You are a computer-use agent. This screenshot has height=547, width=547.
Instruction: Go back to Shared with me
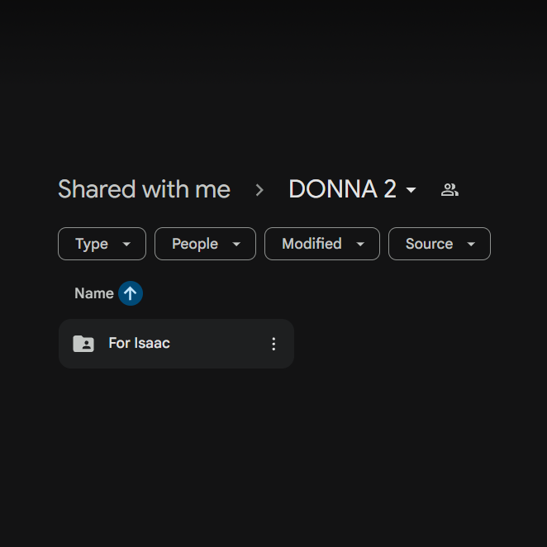tap(144, 189)
